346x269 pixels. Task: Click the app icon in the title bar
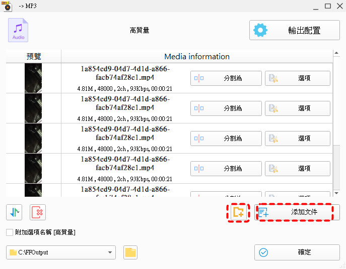(7, 6)
